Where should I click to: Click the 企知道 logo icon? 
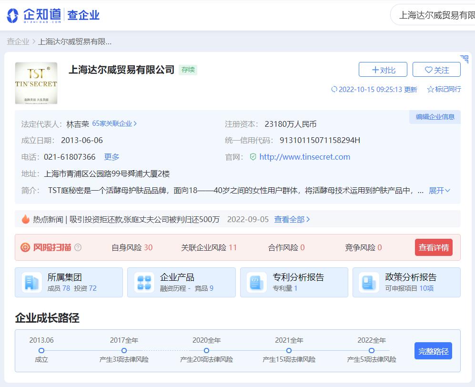[12, 15]
